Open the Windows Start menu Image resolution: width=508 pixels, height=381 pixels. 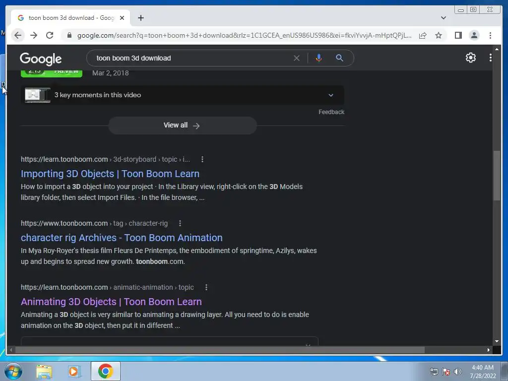tap(13, 371)
